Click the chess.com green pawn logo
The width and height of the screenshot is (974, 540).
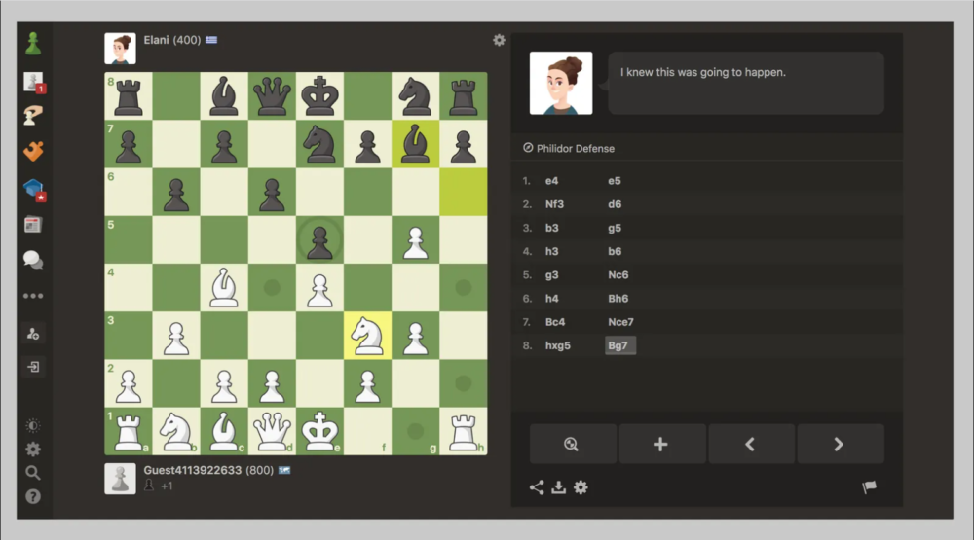coord(34,44)
